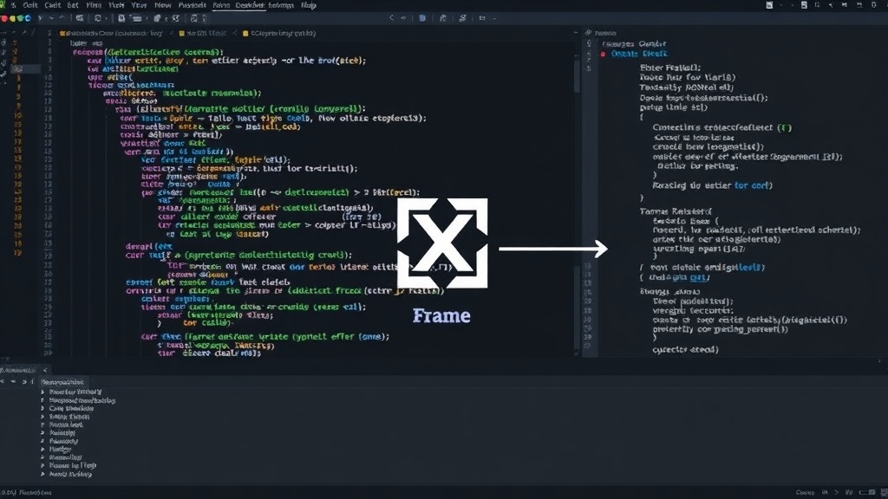Switch to the third editor tab with the yellow icon

tap(278, 34)
